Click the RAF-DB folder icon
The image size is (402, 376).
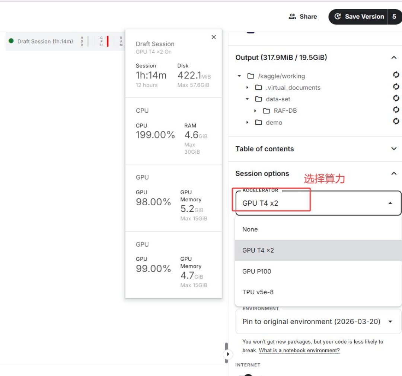[x=267, y=111]
